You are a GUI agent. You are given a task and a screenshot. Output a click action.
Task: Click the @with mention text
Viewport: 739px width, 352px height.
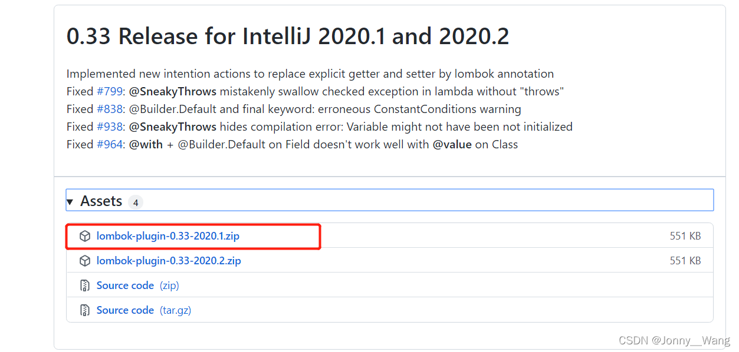(x=146, y=144)
